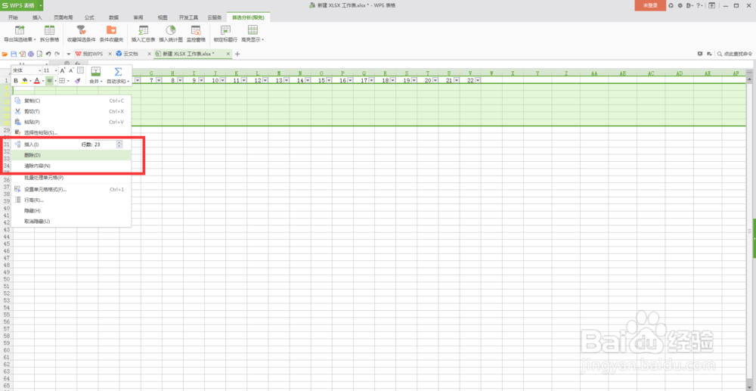This screenshot has width=756, height=391.
Task: Click the 监控窗格 icon
Action: [196, 30]
